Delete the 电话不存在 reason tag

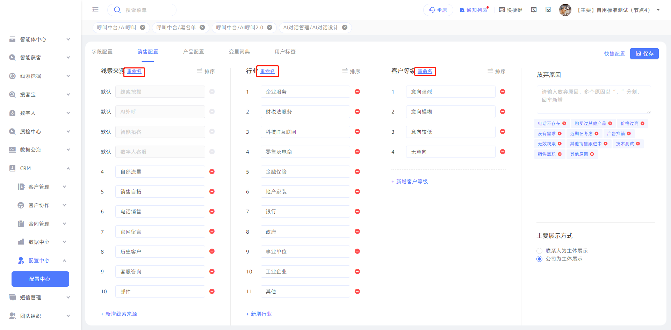(x=564, y=123)
